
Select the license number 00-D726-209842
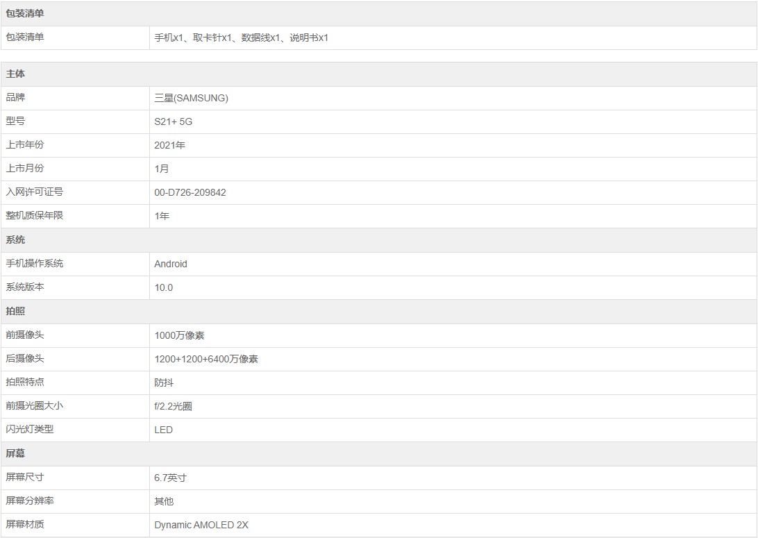pyautogui.click(x=189, y=192)
